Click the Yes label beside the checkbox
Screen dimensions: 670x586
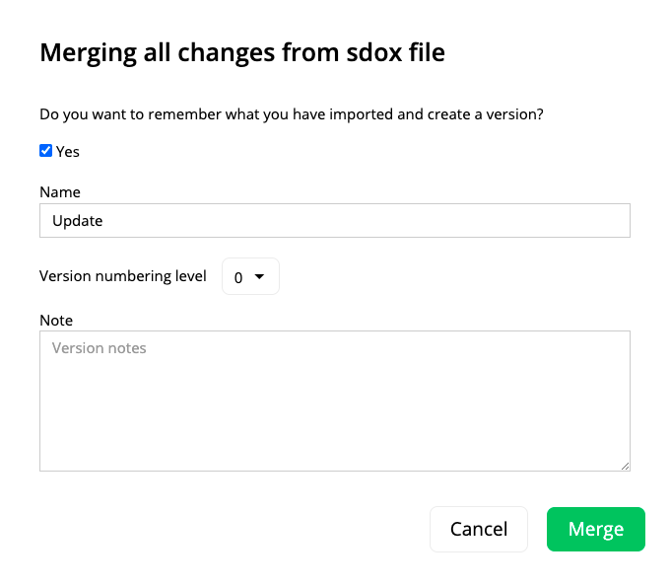click(x=68, y=152)
